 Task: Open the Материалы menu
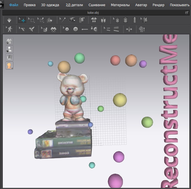pyautogui.click(x=120, y=5)
